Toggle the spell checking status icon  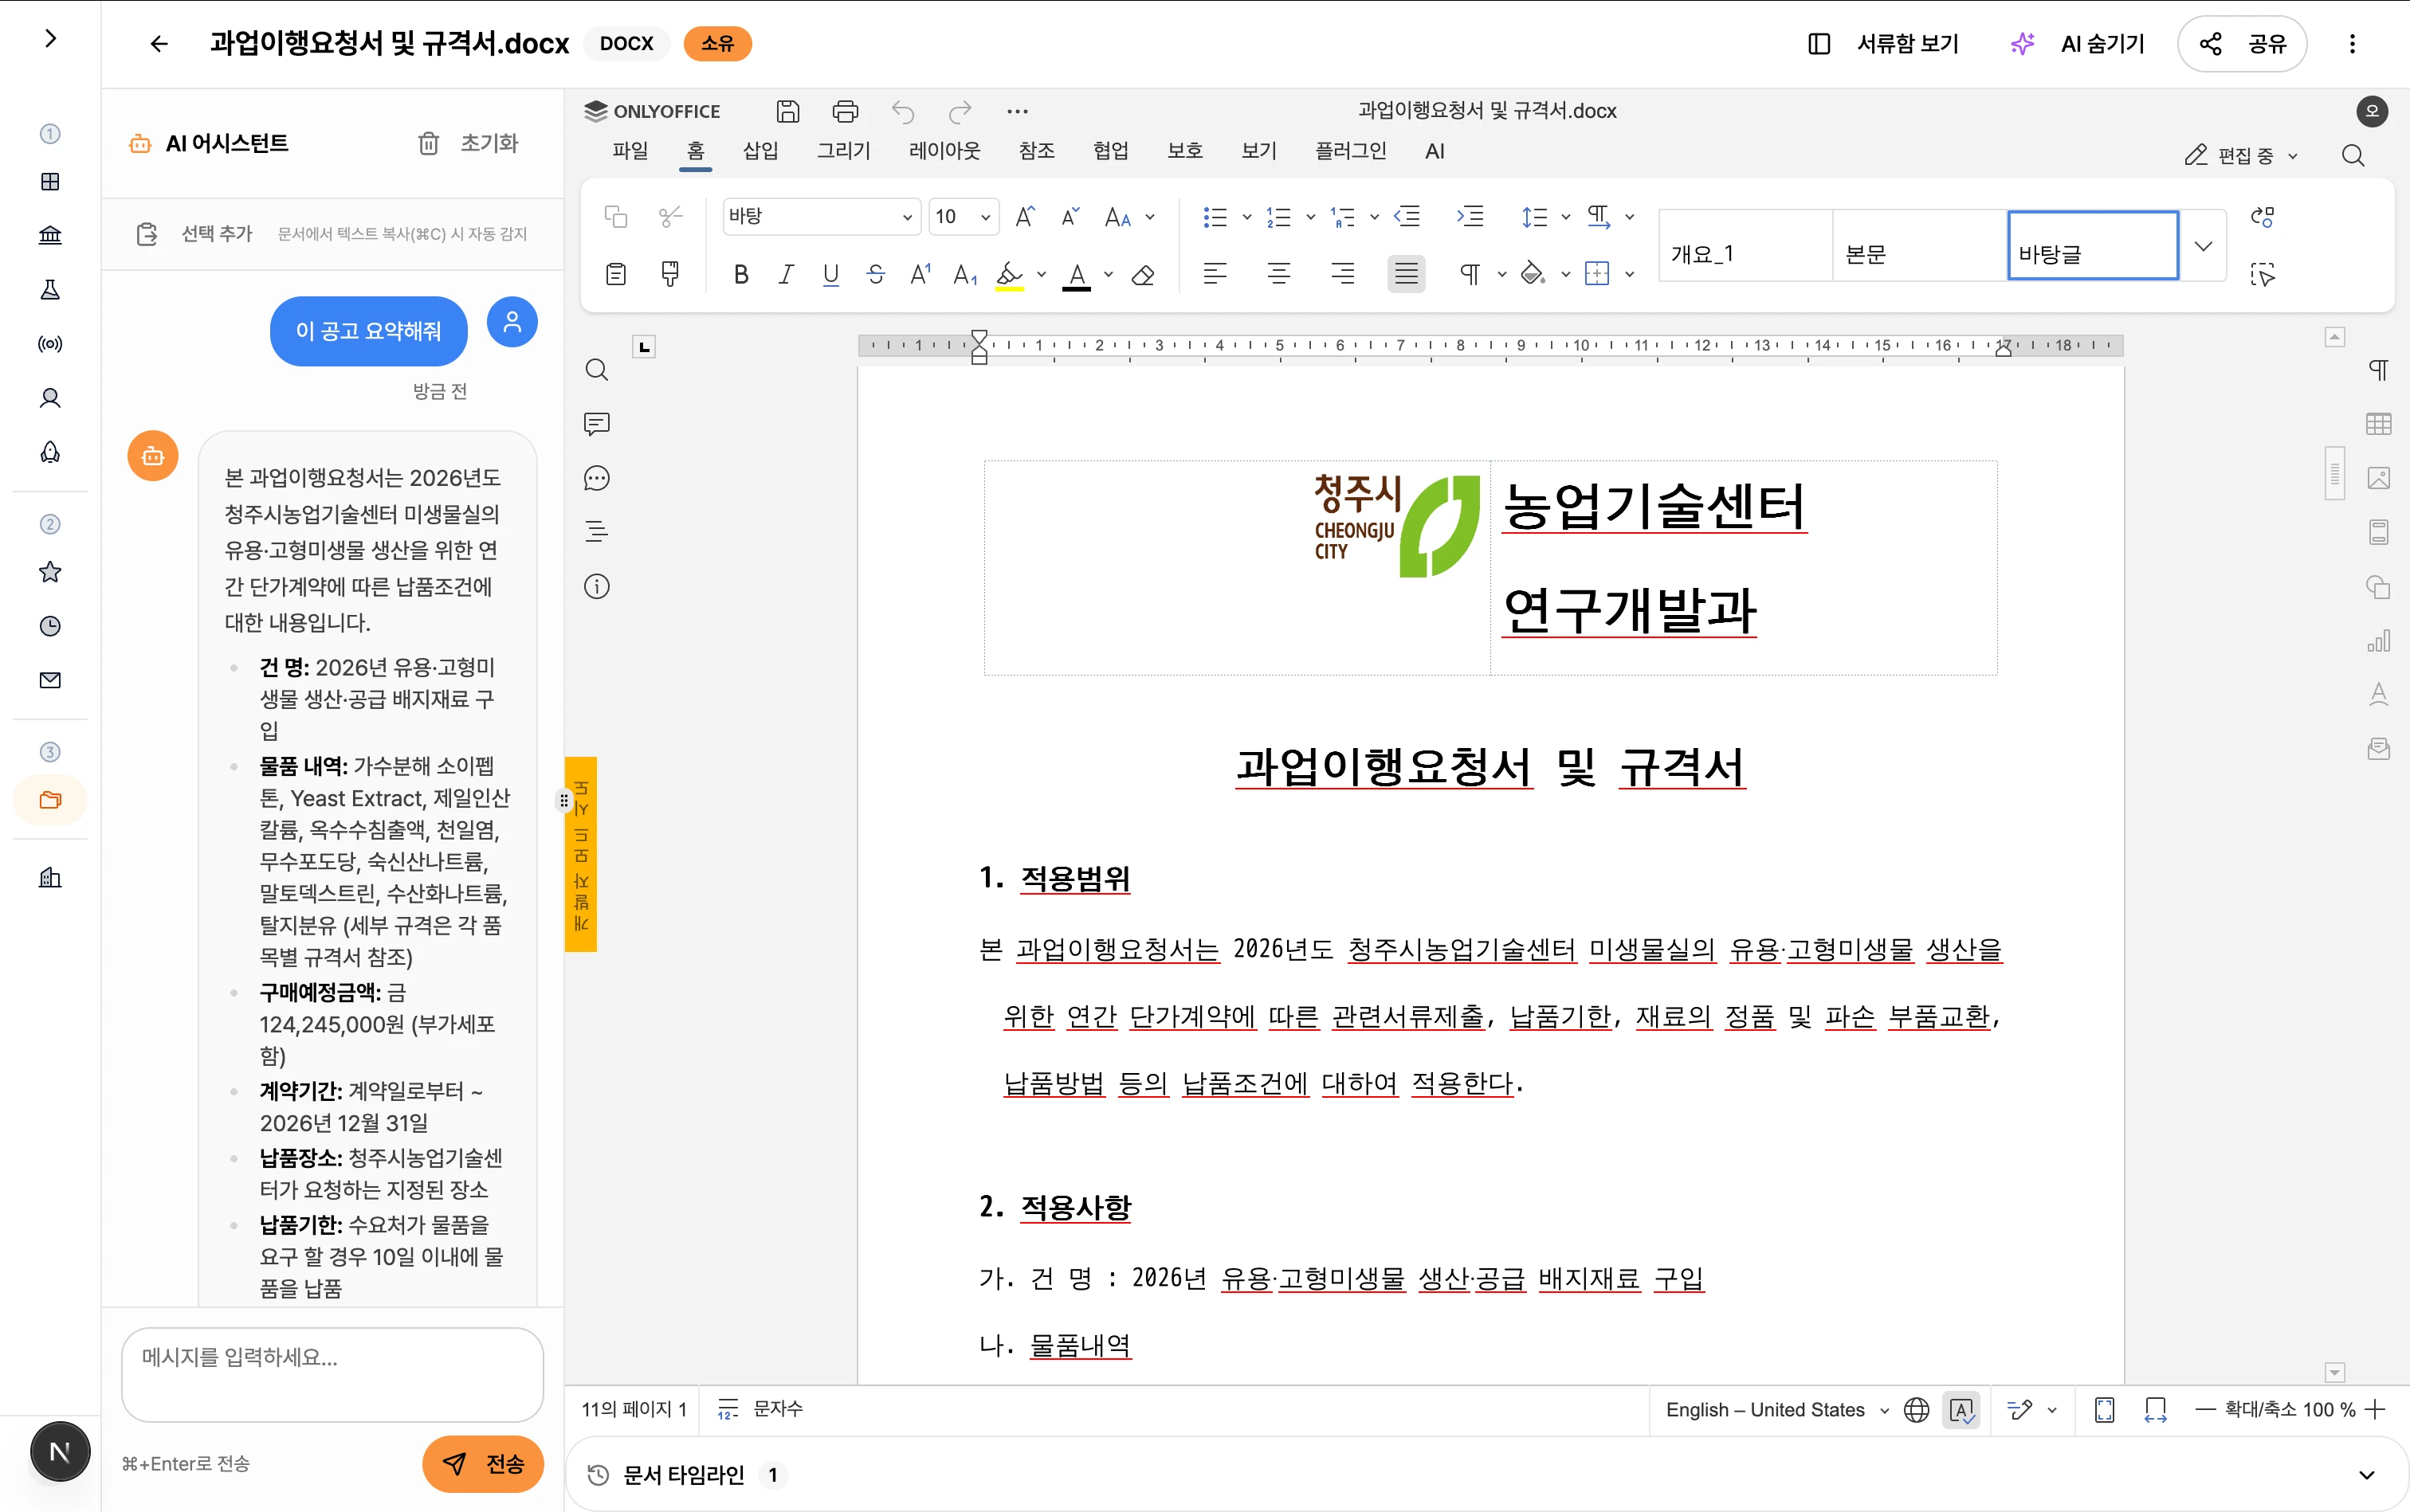point(1961,1410)
